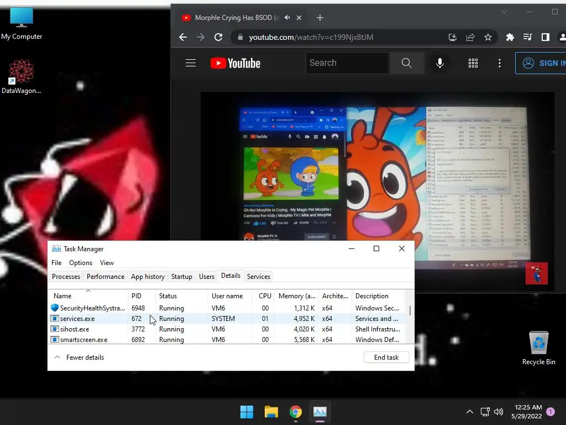This screenshot has height=425, width=566.
Task: Reload the YouTube page
Action: 218,37
